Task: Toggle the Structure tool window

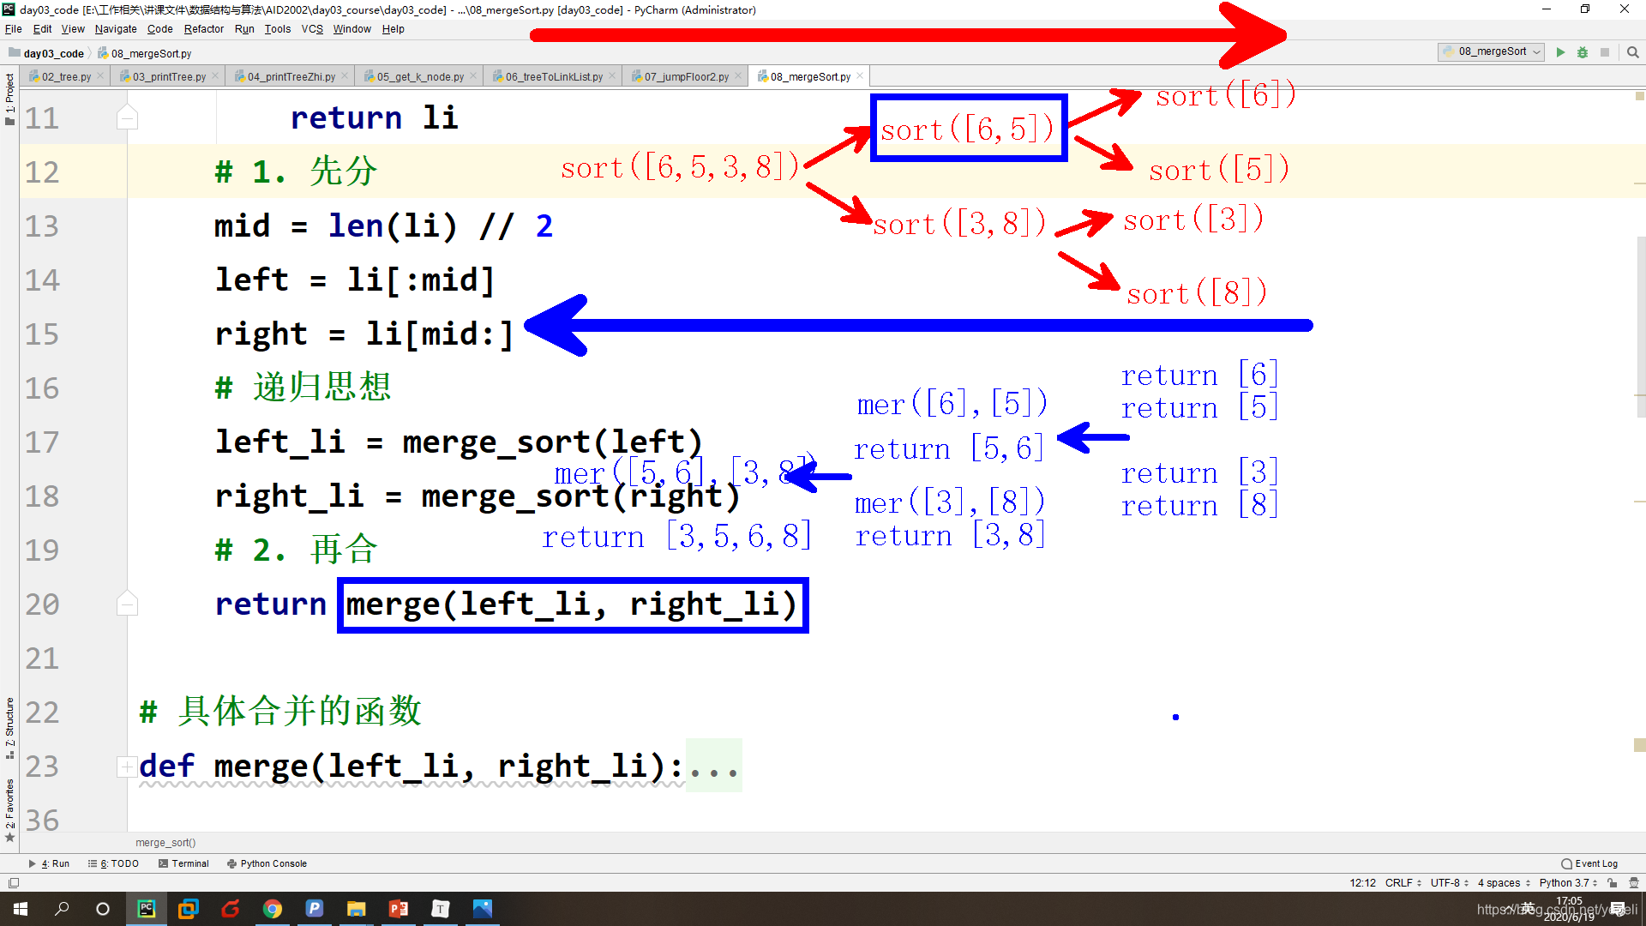Action: pyautogui.click(x=9, y=728)
